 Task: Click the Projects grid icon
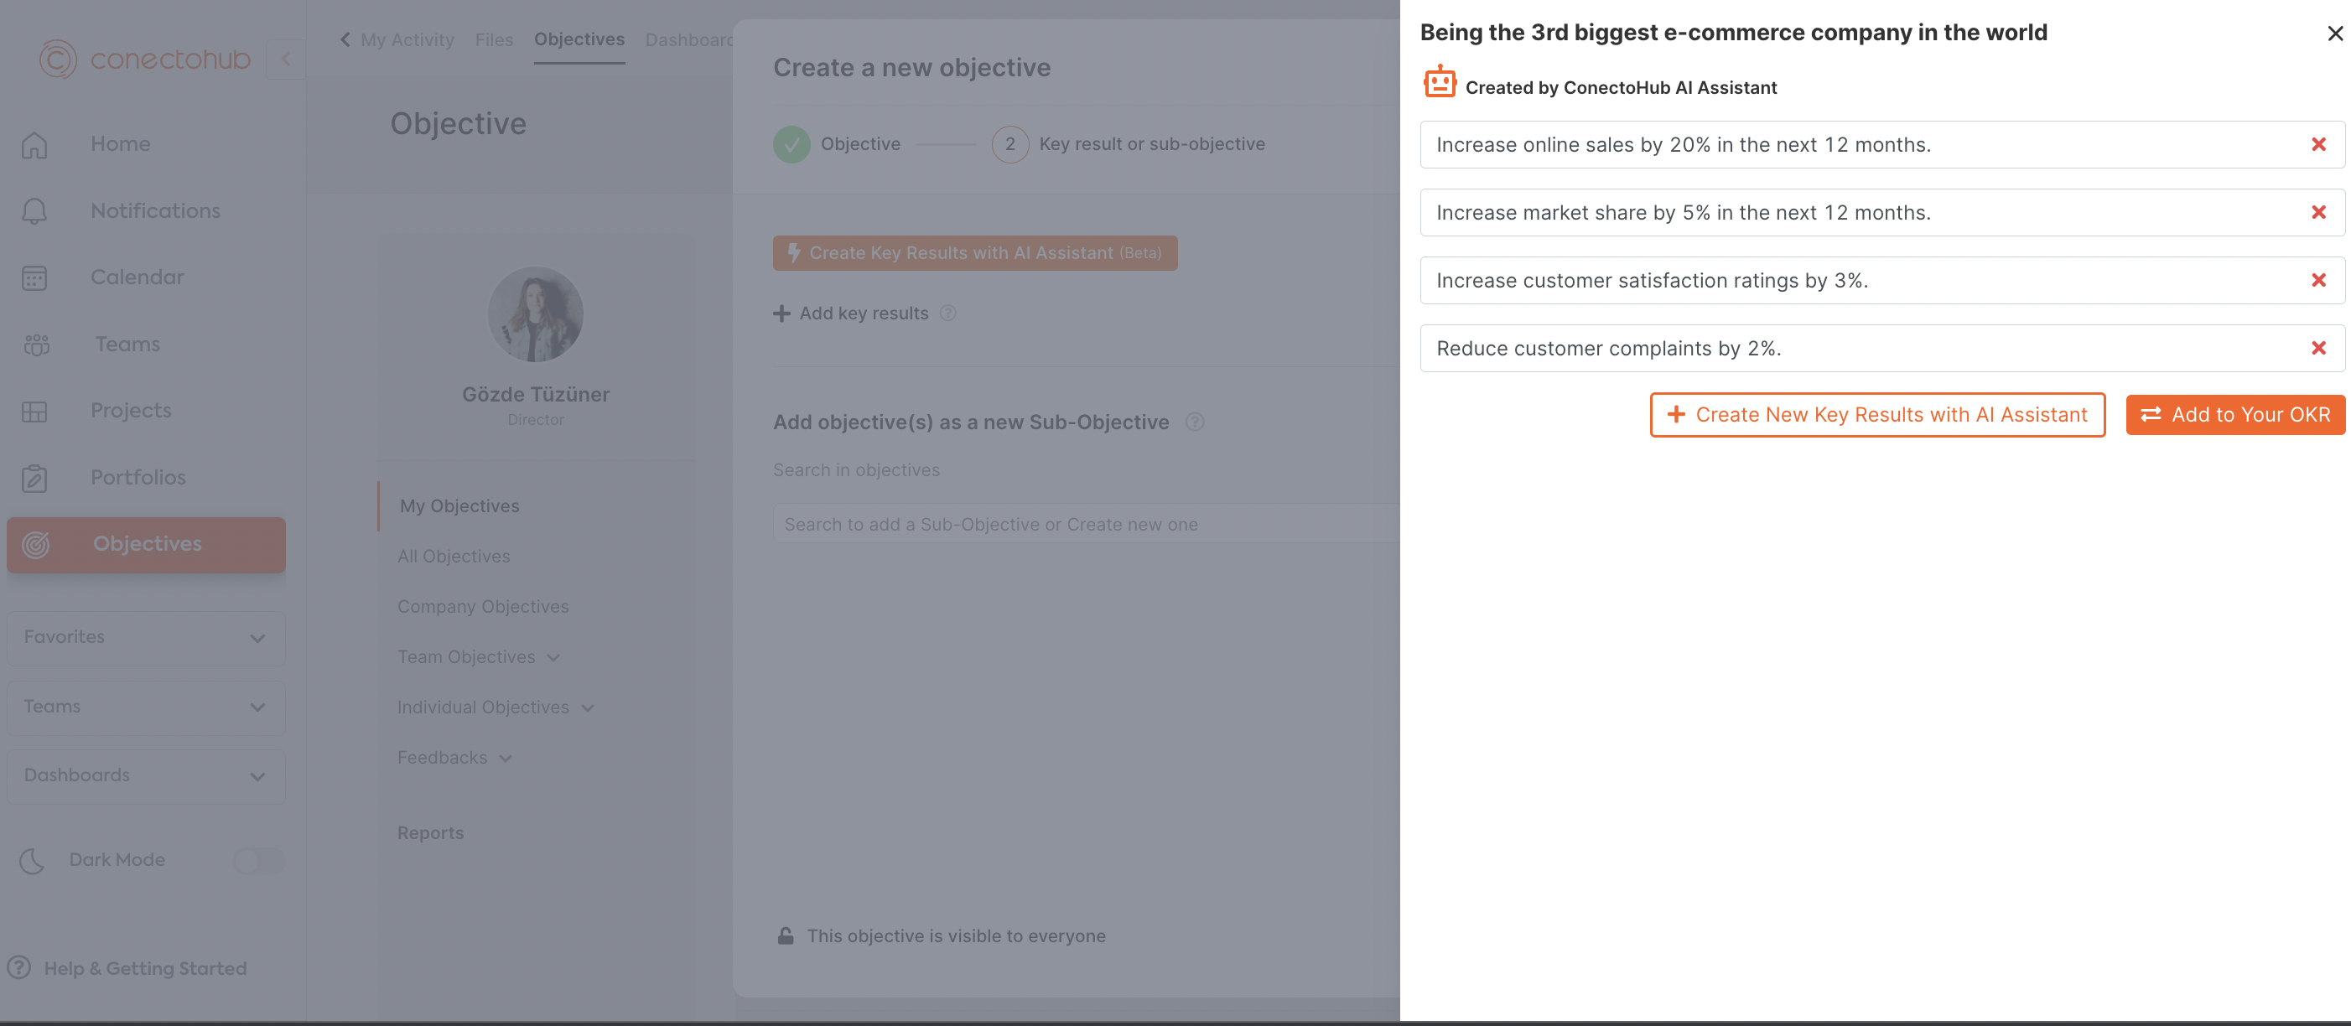[34, 412]
